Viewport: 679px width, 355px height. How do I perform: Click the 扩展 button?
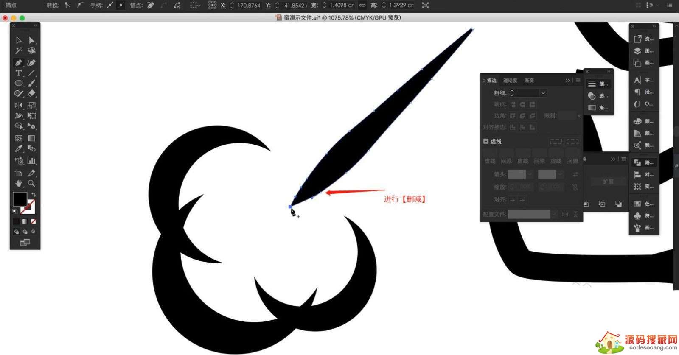(608, 182)
